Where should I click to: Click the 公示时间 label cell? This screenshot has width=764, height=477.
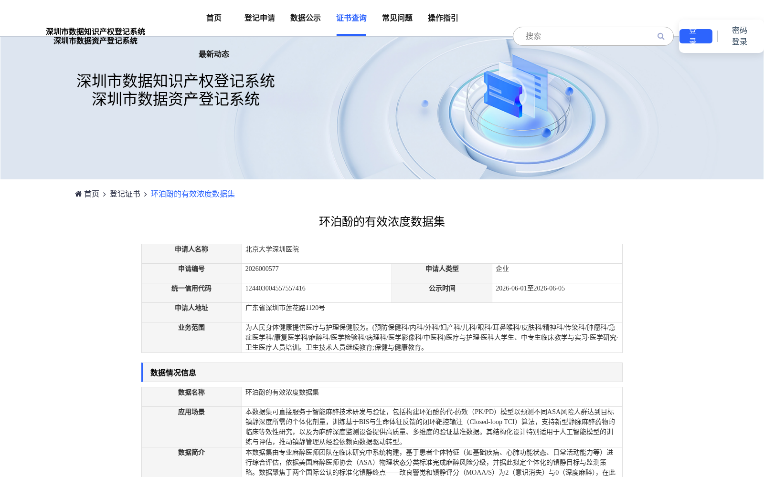(442, 293)
